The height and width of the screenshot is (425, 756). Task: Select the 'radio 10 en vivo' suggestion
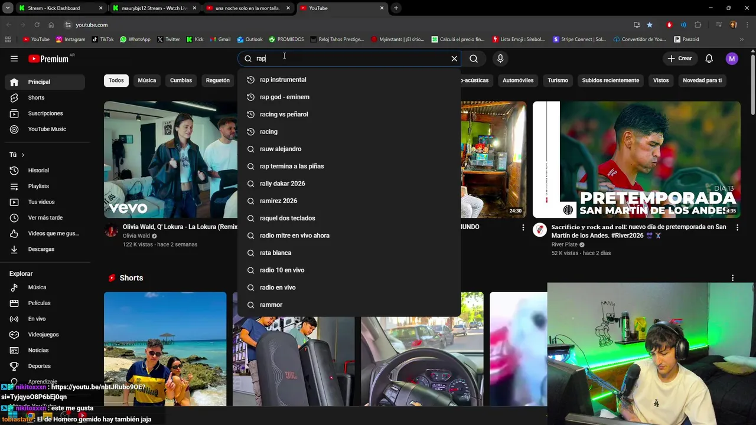348,270
